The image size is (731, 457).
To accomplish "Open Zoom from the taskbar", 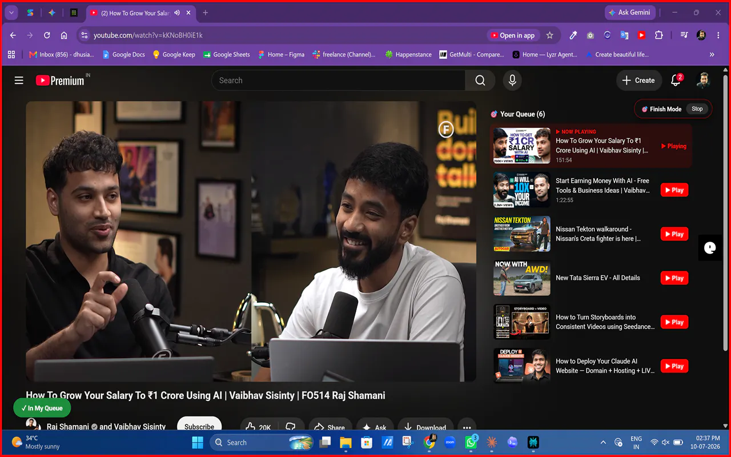I will pos(449,442).
